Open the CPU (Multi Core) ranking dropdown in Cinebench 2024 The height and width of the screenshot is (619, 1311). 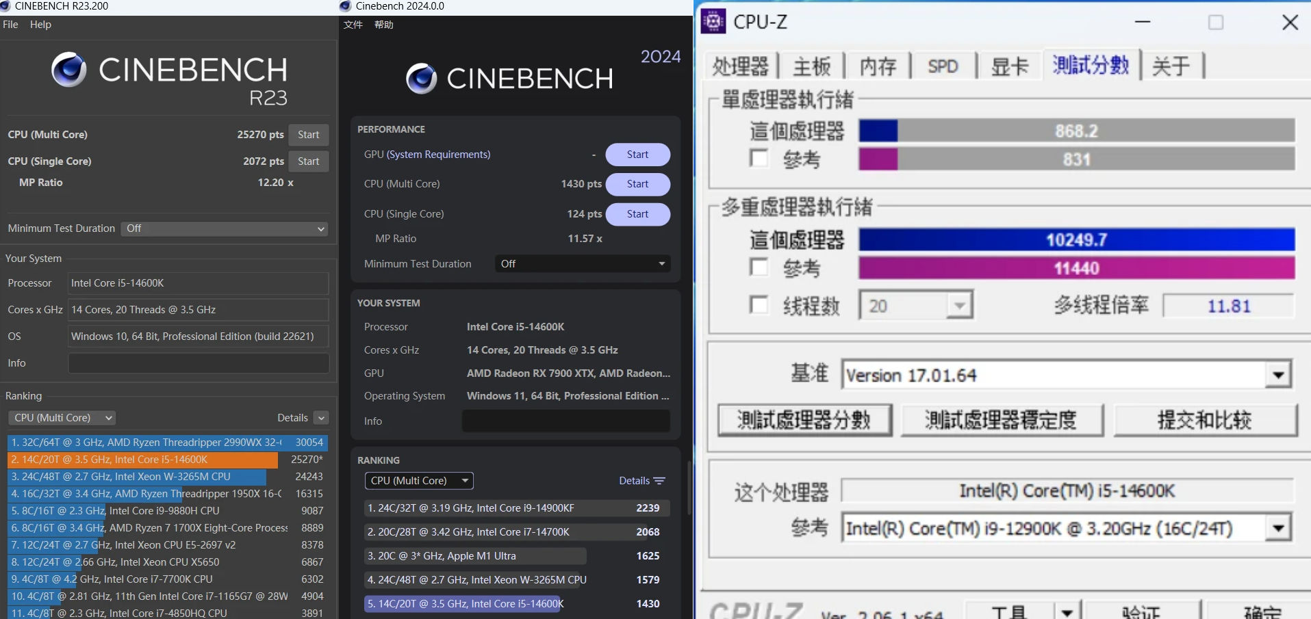point(418,481)
